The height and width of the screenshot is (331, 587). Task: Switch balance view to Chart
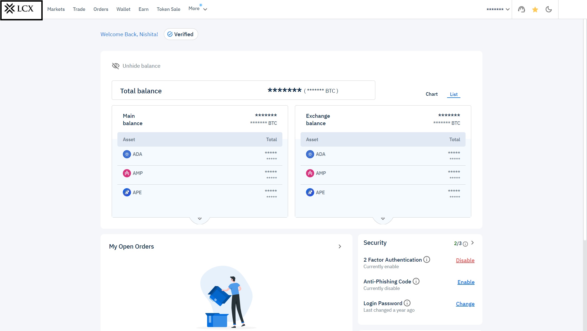[x=432, y=94]
